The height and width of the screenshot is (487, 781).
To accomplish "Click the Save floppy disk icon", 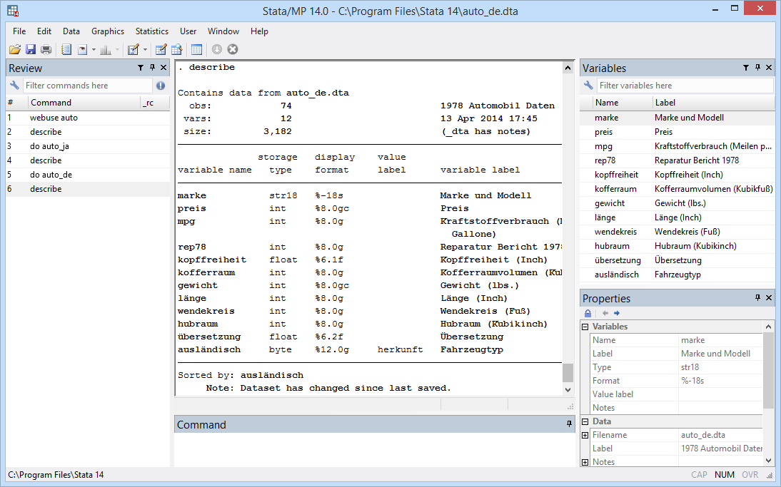I will 31,49.
